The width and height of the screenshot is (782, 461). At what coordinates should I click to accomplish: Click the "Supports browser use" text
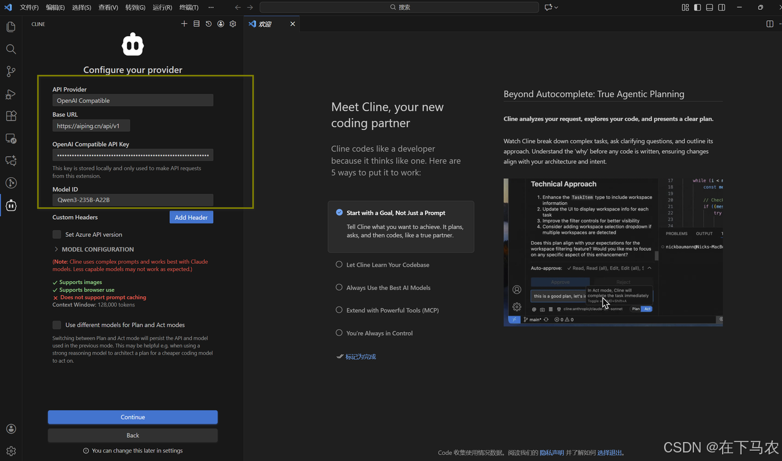(x=87, y=290)
